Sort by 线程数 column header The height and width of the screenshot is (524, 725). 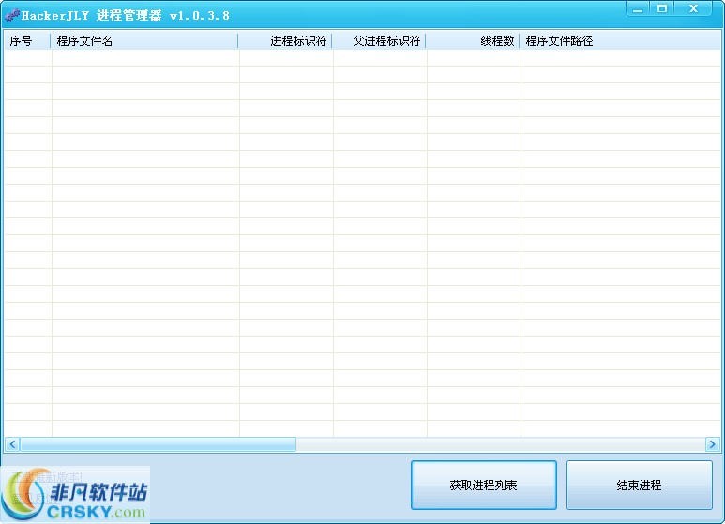coord(473,40)
